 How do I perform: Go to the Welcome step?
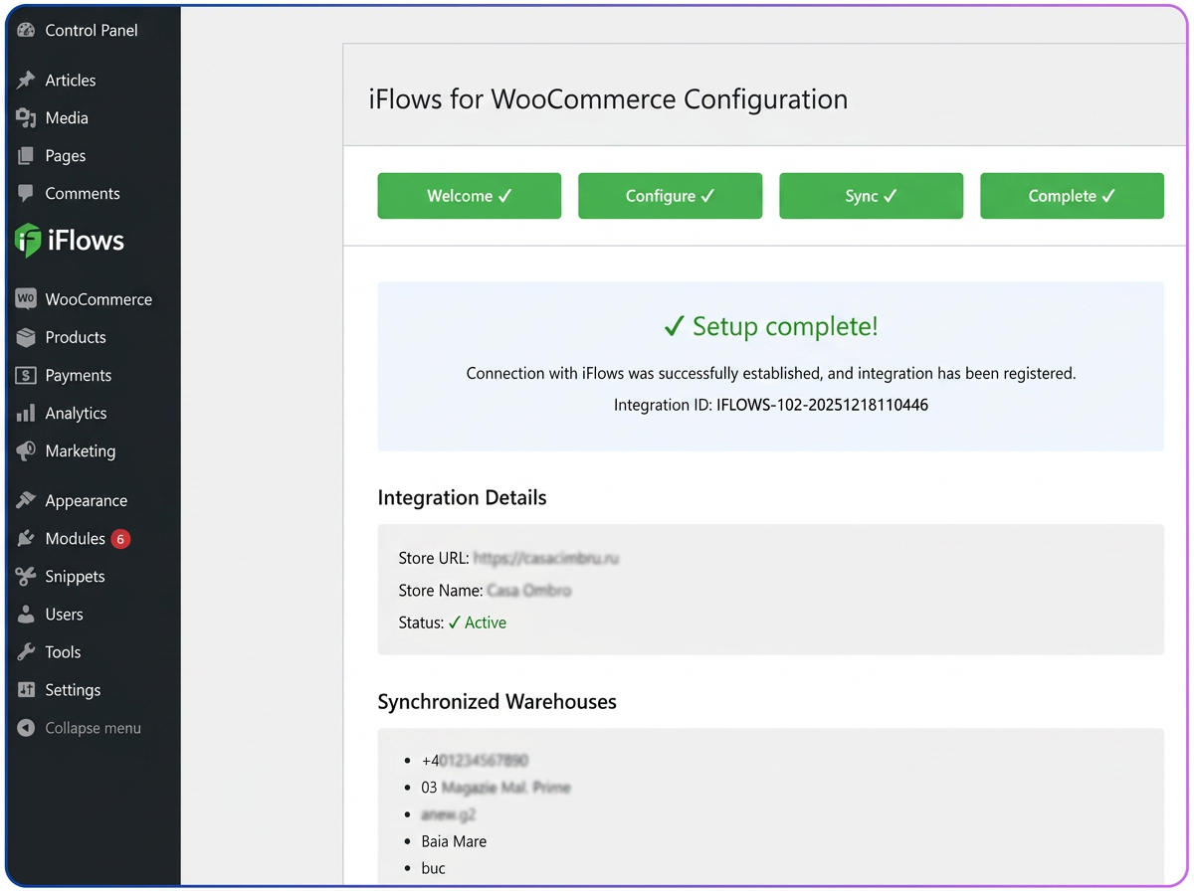pos(470,196)
